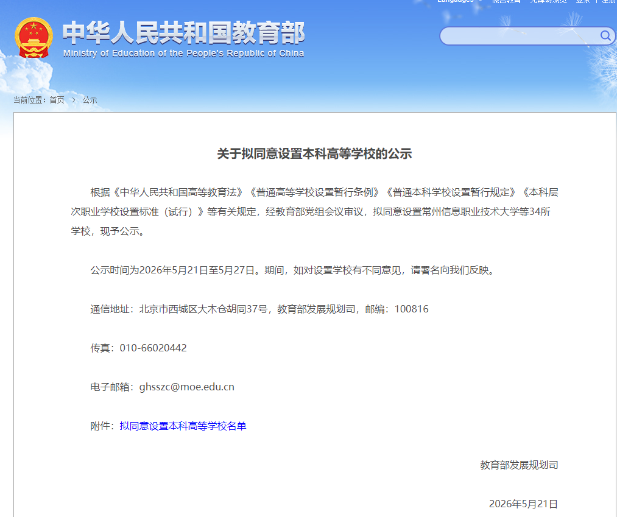Open the 公示 breadcrumb link
This screenshot has width=617, height=517.
[x=90, y=100]
